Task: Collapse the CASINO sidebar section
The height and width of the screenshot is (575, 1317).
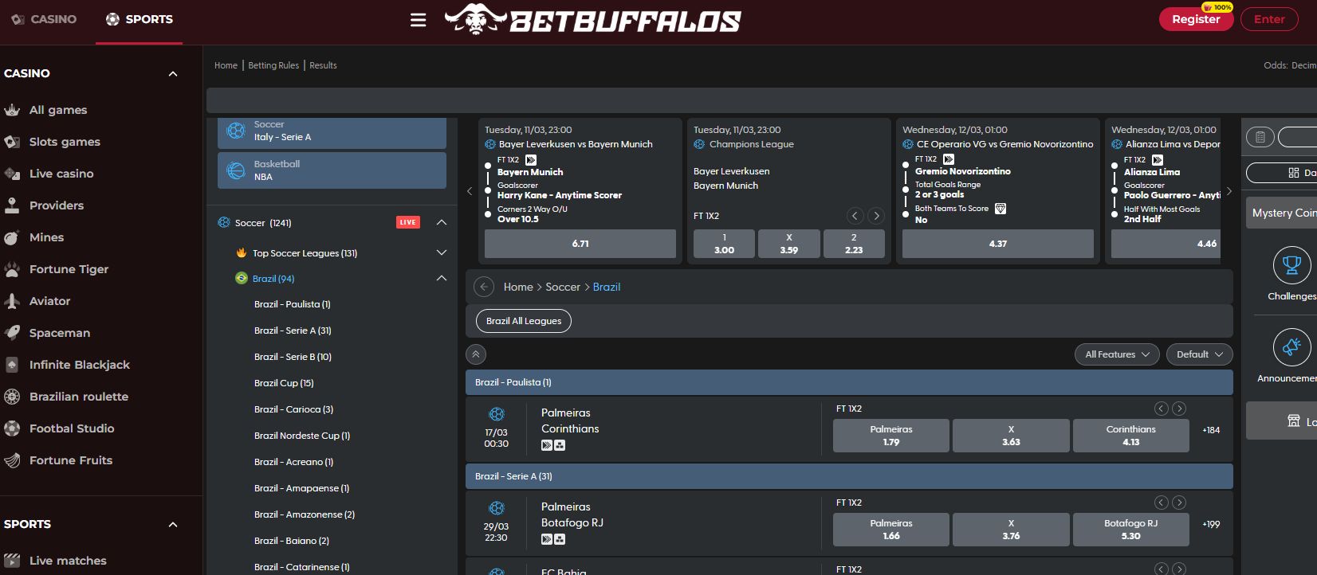Action: pyautogui.click(x=173, y=73)
